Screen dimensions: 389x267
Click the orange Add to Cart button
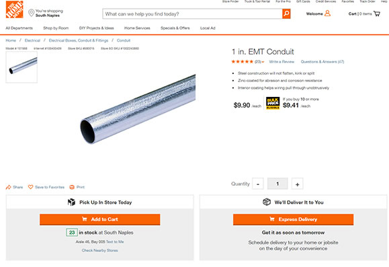tap(99, 219)
